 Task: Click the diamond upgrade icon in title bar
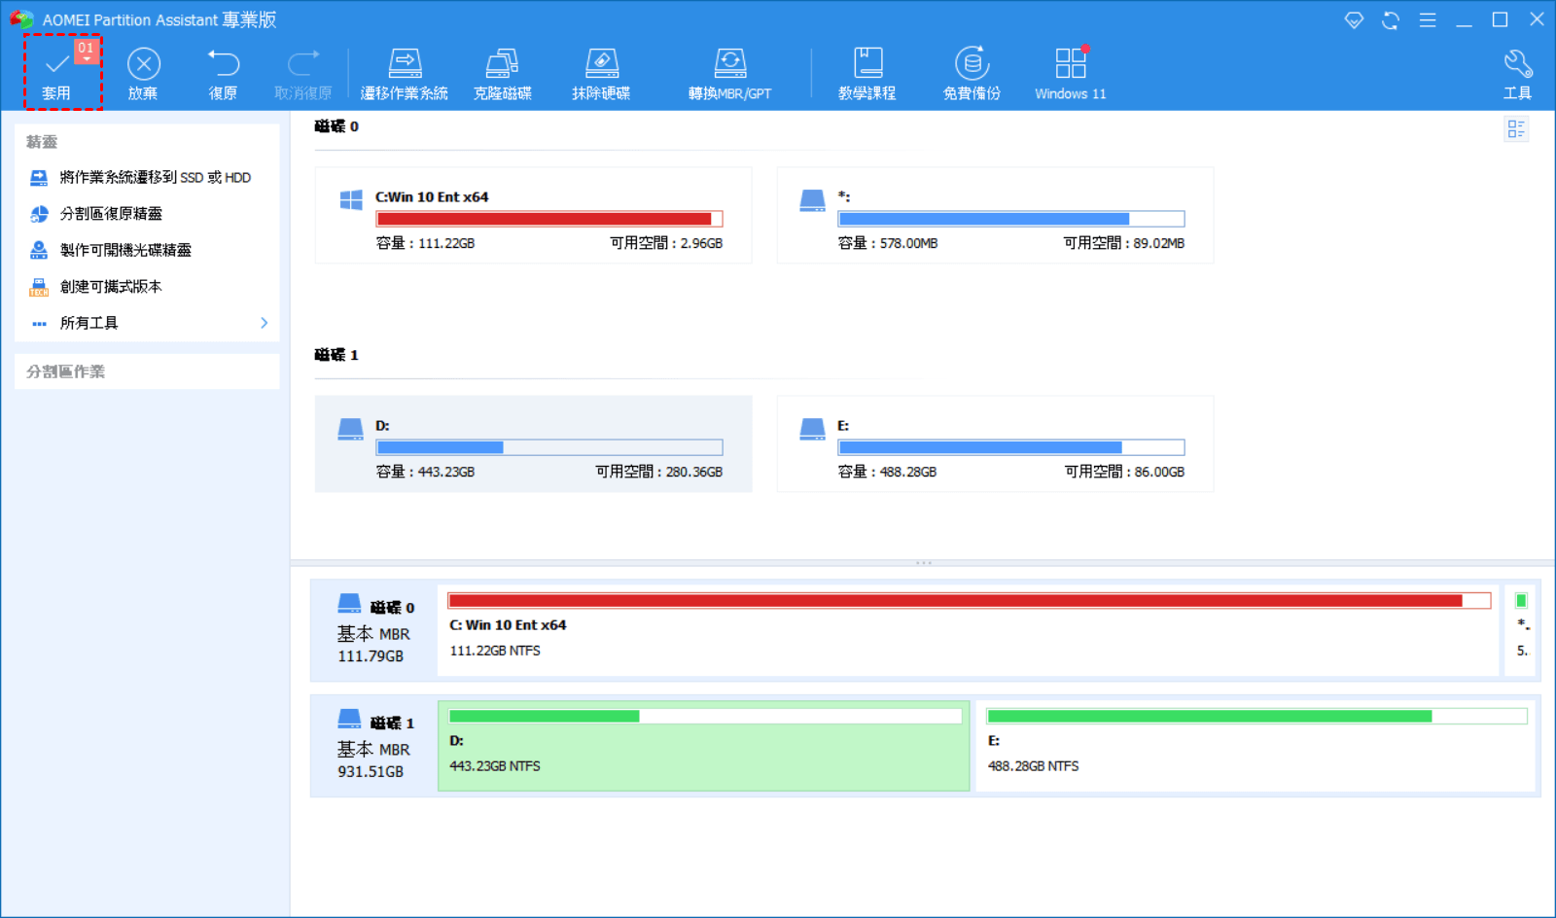pos(1354,19)
